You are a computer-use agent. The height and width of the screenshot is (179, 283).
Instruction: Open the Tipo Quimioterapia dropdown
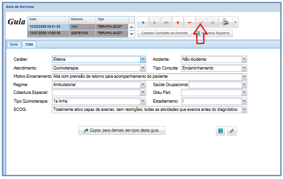pos(143,101)
